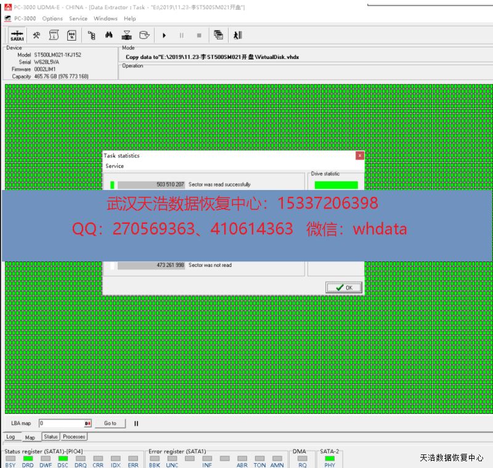Image resolution: width=493 pixels, height=468 pixels.
Task: Click the SATA1 port toolbar icon
Action: 17,36
